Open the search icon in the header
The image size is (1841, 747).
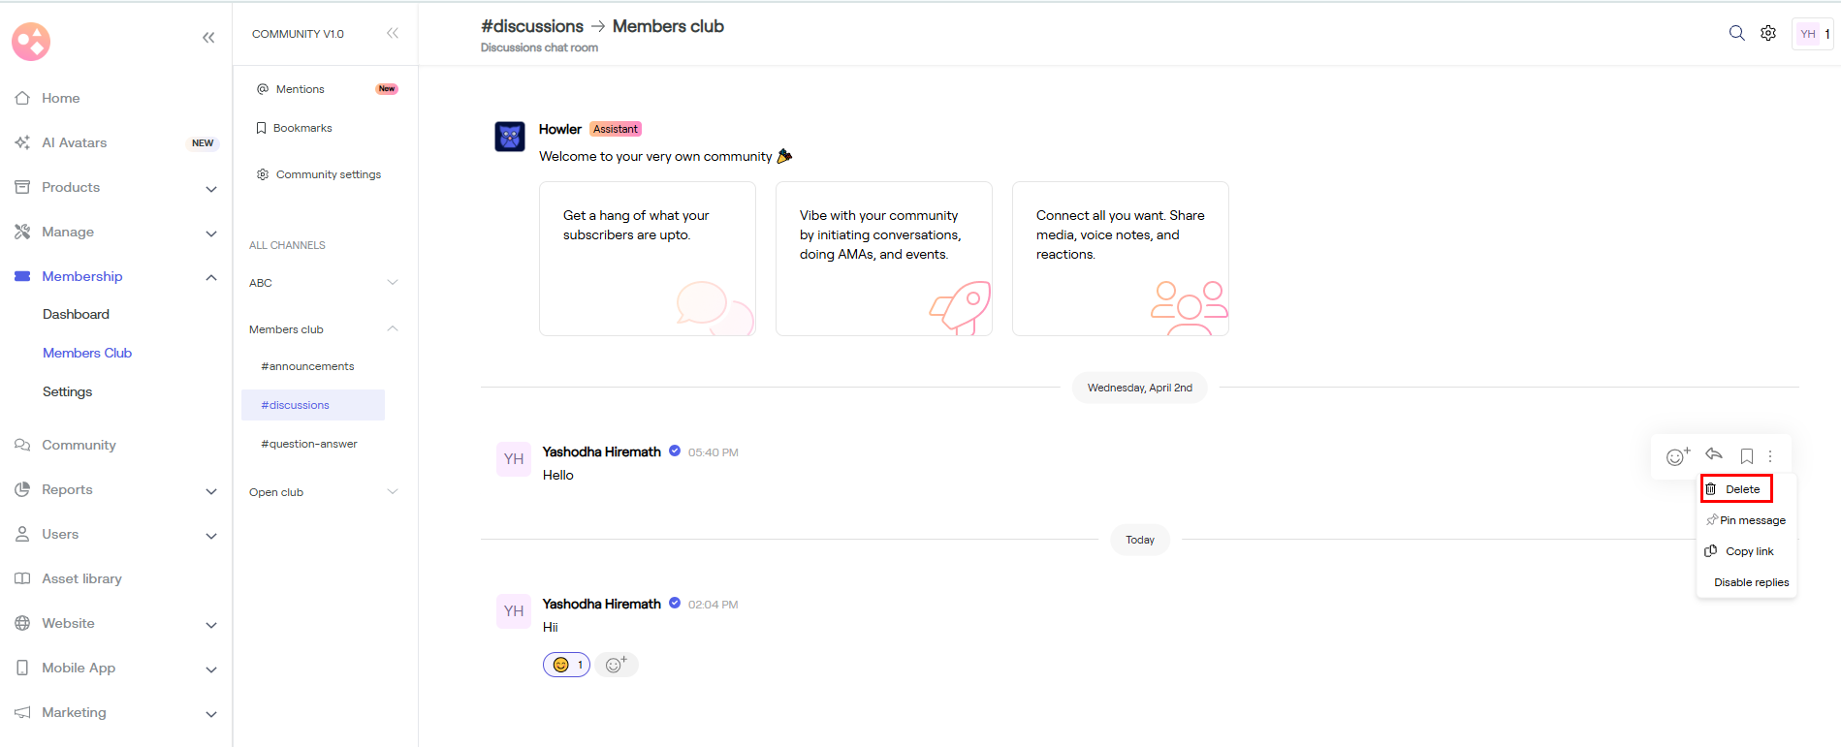(x=1736, y=33)
